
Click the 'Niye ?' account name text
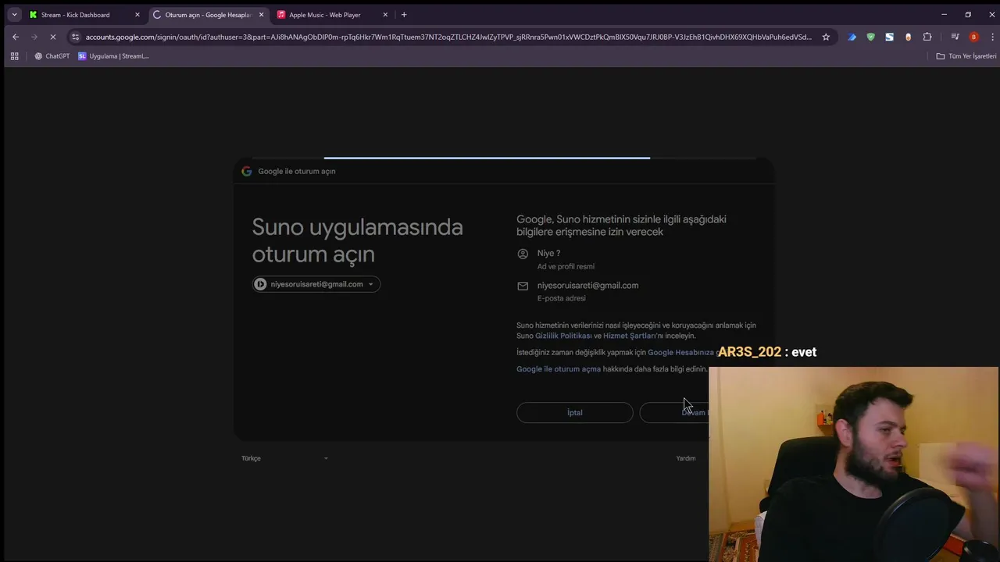[548, 253]
